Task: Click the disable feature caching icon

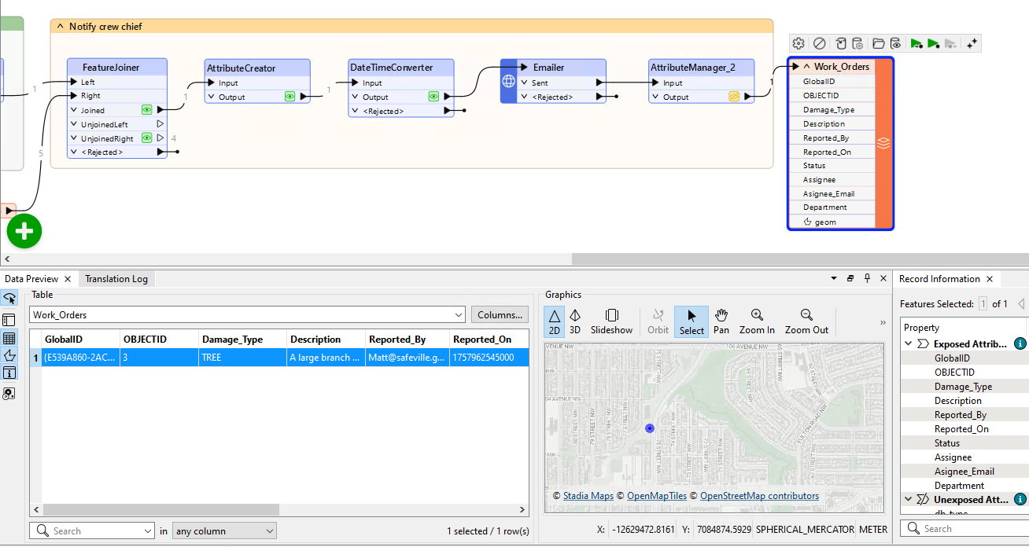Action: tap(820, 43)
